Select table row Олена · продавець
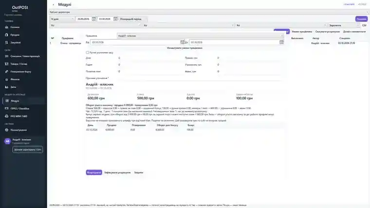The width and height of the screenshot is (370, 208). 71,43
